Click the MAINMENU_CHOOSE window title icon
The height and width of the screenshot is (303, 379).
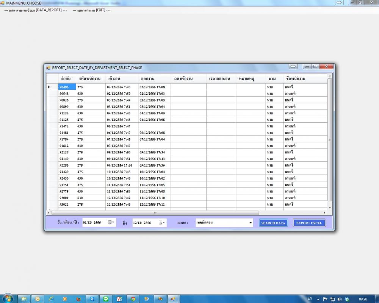(2, 3)
